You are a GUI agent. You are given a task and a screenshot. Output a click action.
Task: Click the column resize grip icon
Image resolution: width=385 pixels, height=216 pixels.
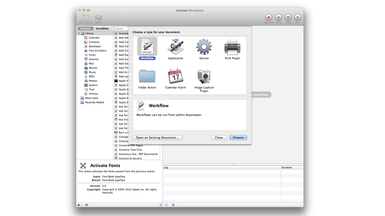(160, 205)
